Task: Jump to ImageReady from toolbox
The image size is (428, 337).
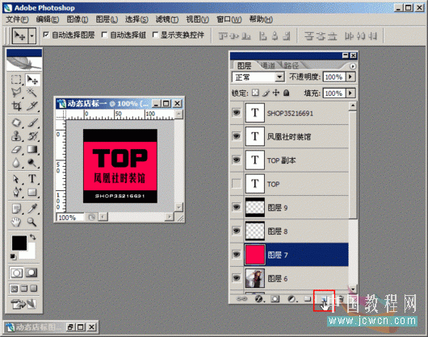Action: tap(23, 304)
